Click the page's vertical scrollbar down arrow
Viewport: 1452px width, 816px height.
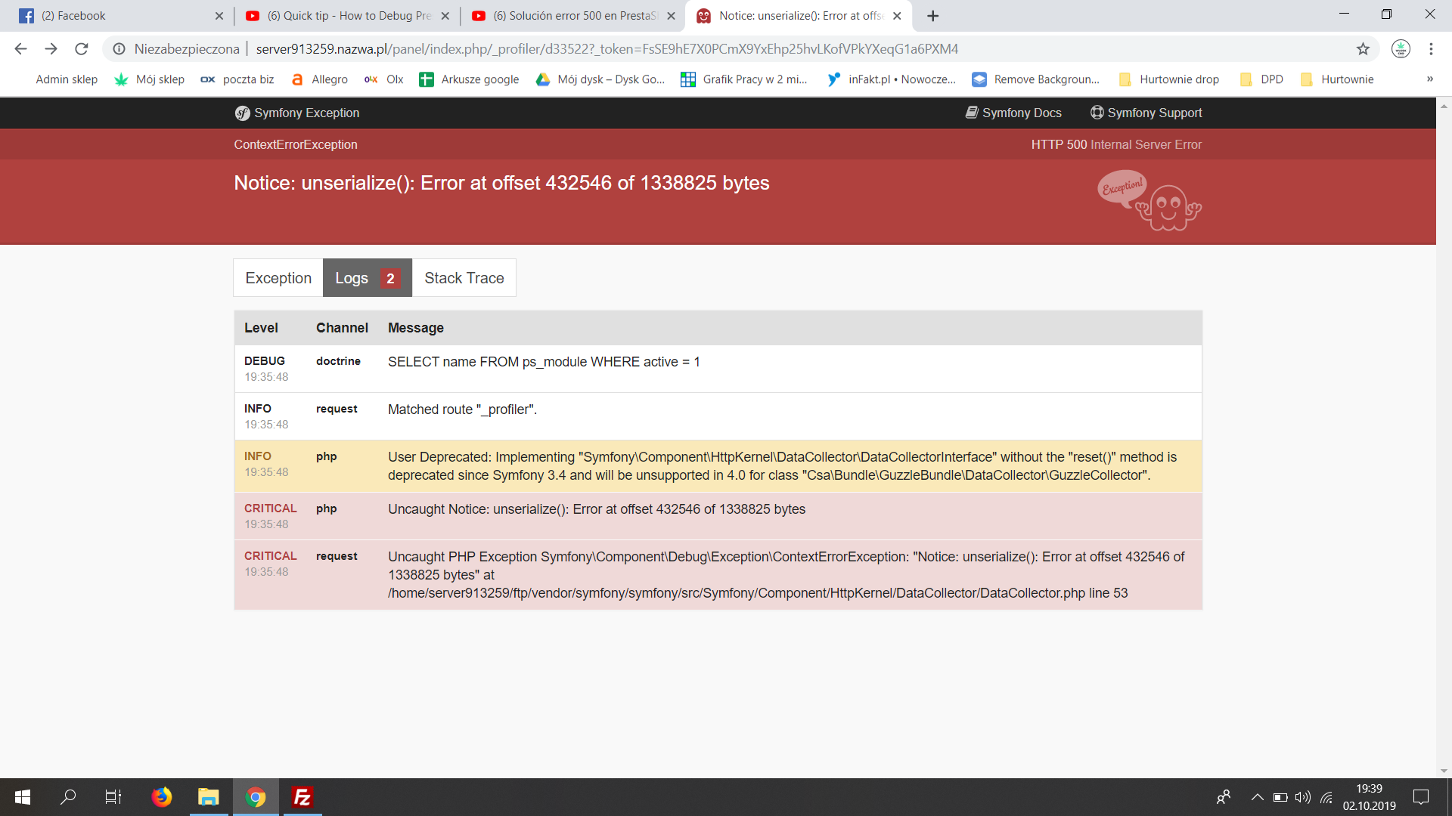pos(1444,771)
